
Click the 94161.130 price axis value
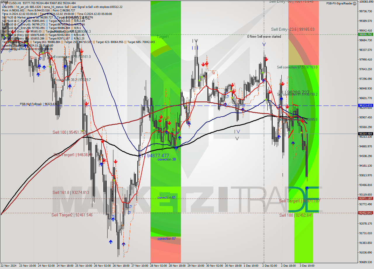coord(366,165)
